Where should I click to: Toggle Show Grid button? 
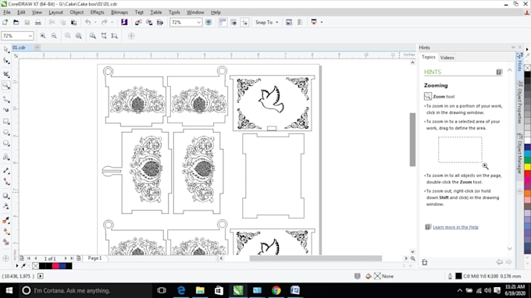(233, 23)
